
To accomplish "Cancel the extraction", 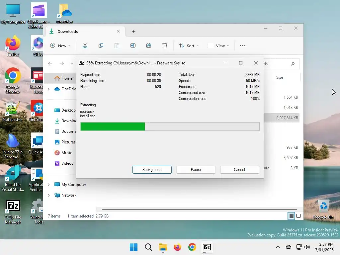I will (239, 170).
